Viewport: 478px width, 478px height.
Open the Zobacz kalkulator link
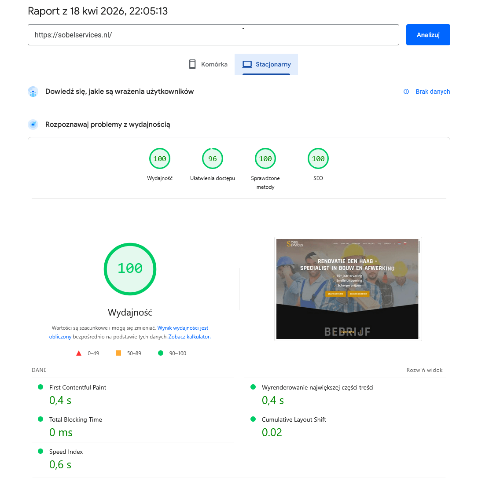[x=189, y=337]
